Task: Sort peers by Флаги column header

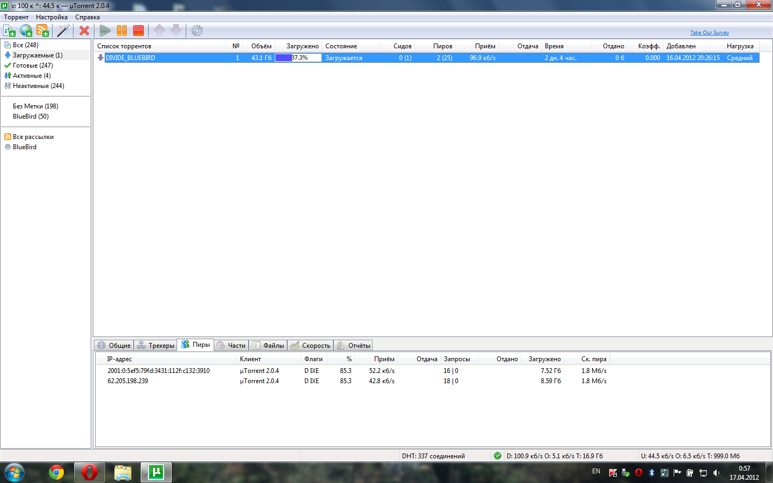Action: pos(314,359)
